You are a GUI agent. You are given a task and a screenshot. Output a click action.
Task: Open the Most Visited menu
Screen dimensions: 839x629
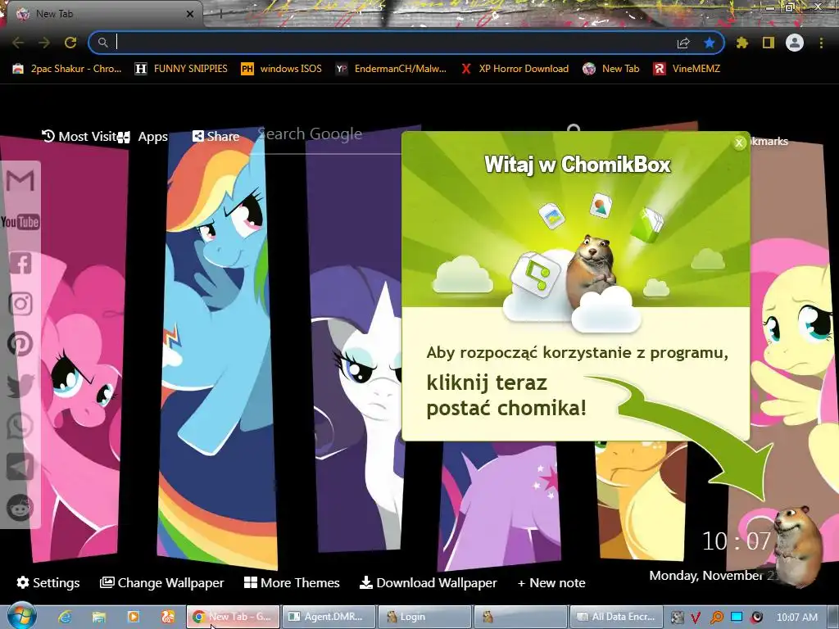[79, 137]
